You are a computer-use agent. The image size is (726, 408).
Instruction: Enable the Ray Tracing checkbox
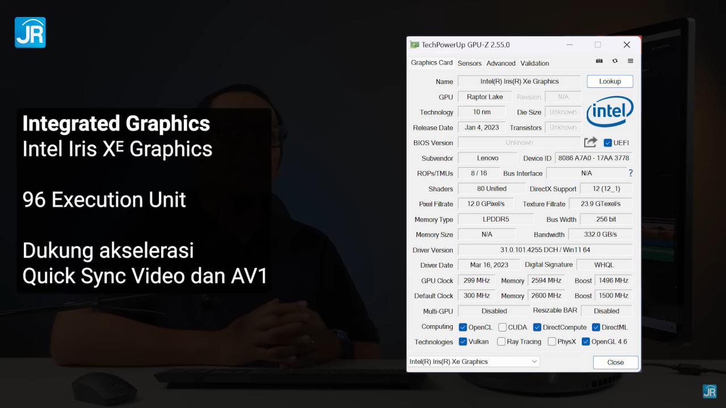pyautogui.click(x=501, y=342)
